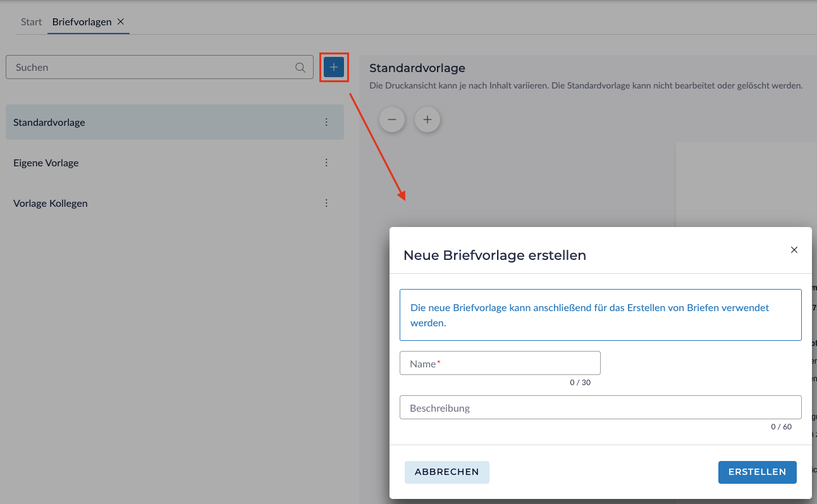Screen dimensions: 817x504
Task: Open three-dot menu for Vorlage Kollegen
Action: (326, 203)
